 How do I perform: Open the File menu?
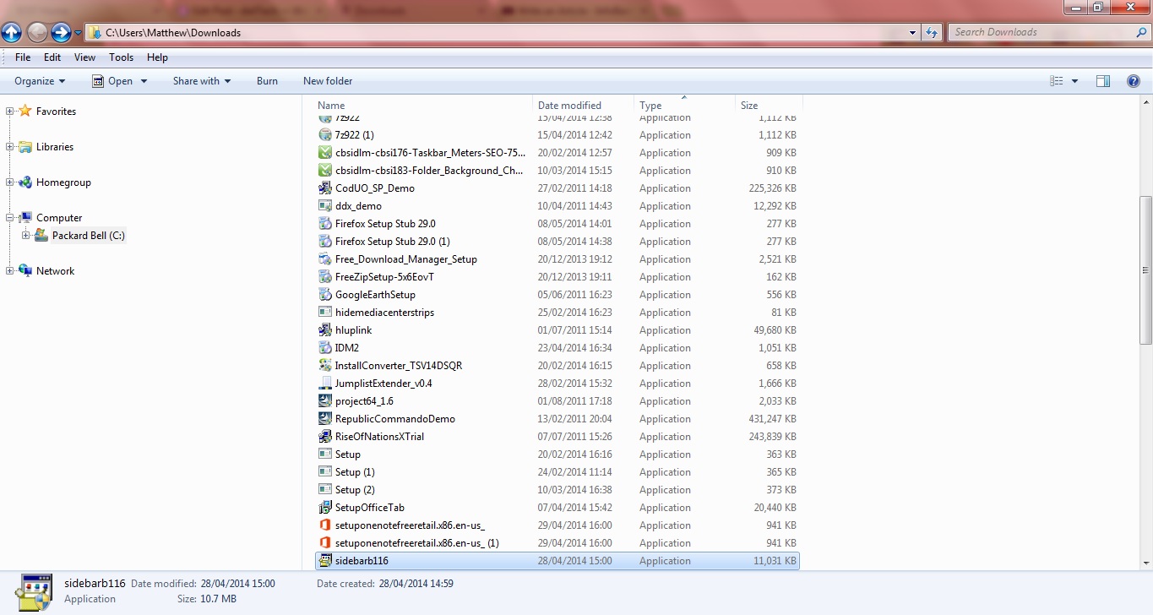tap(23, 57)
